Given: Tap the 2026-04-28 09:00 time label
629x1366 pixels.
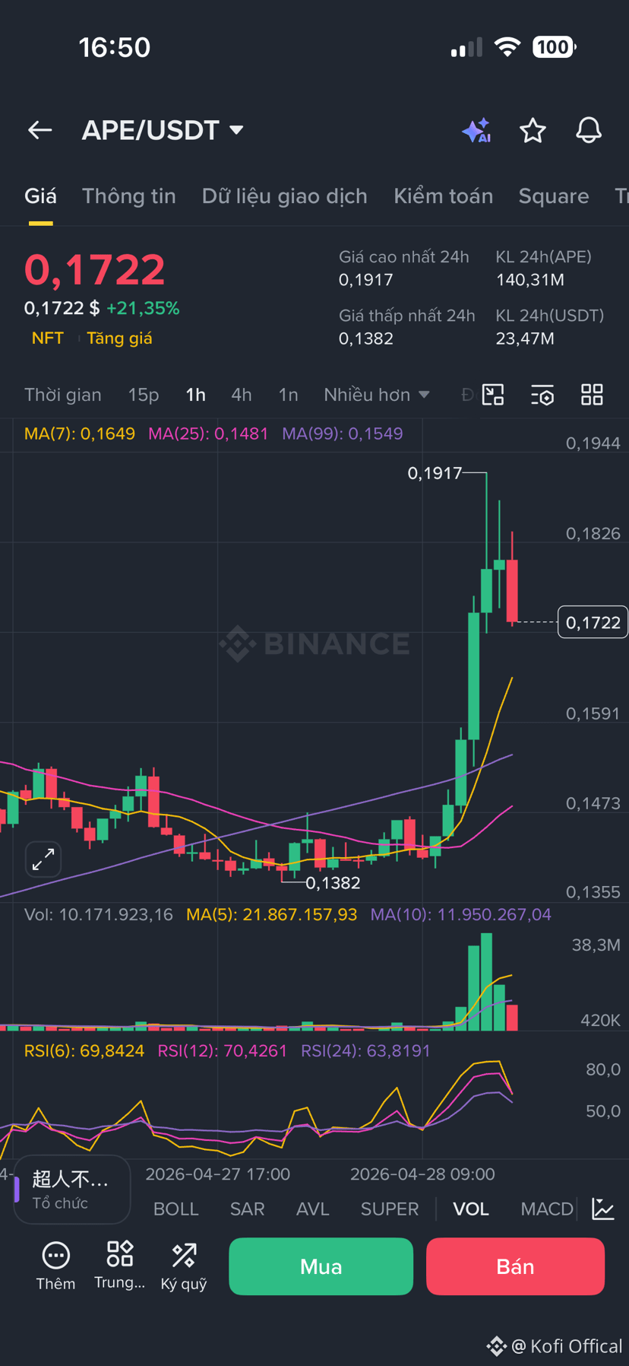Looking at the screenshot, I should (422, 1174).
